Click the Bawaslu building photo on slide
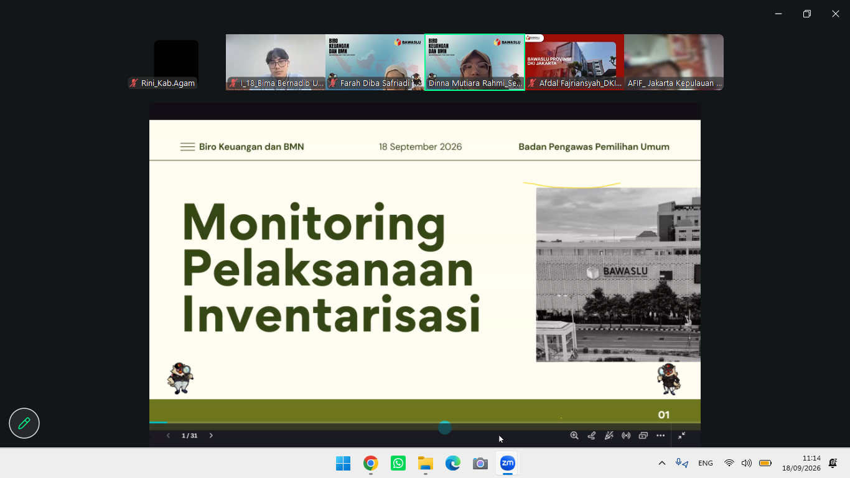 (619, 274)
